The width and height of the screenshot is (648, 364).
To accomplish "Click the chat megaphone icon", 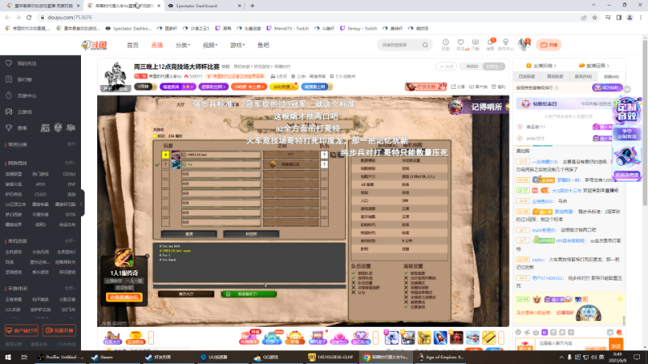I will point(527,332).
